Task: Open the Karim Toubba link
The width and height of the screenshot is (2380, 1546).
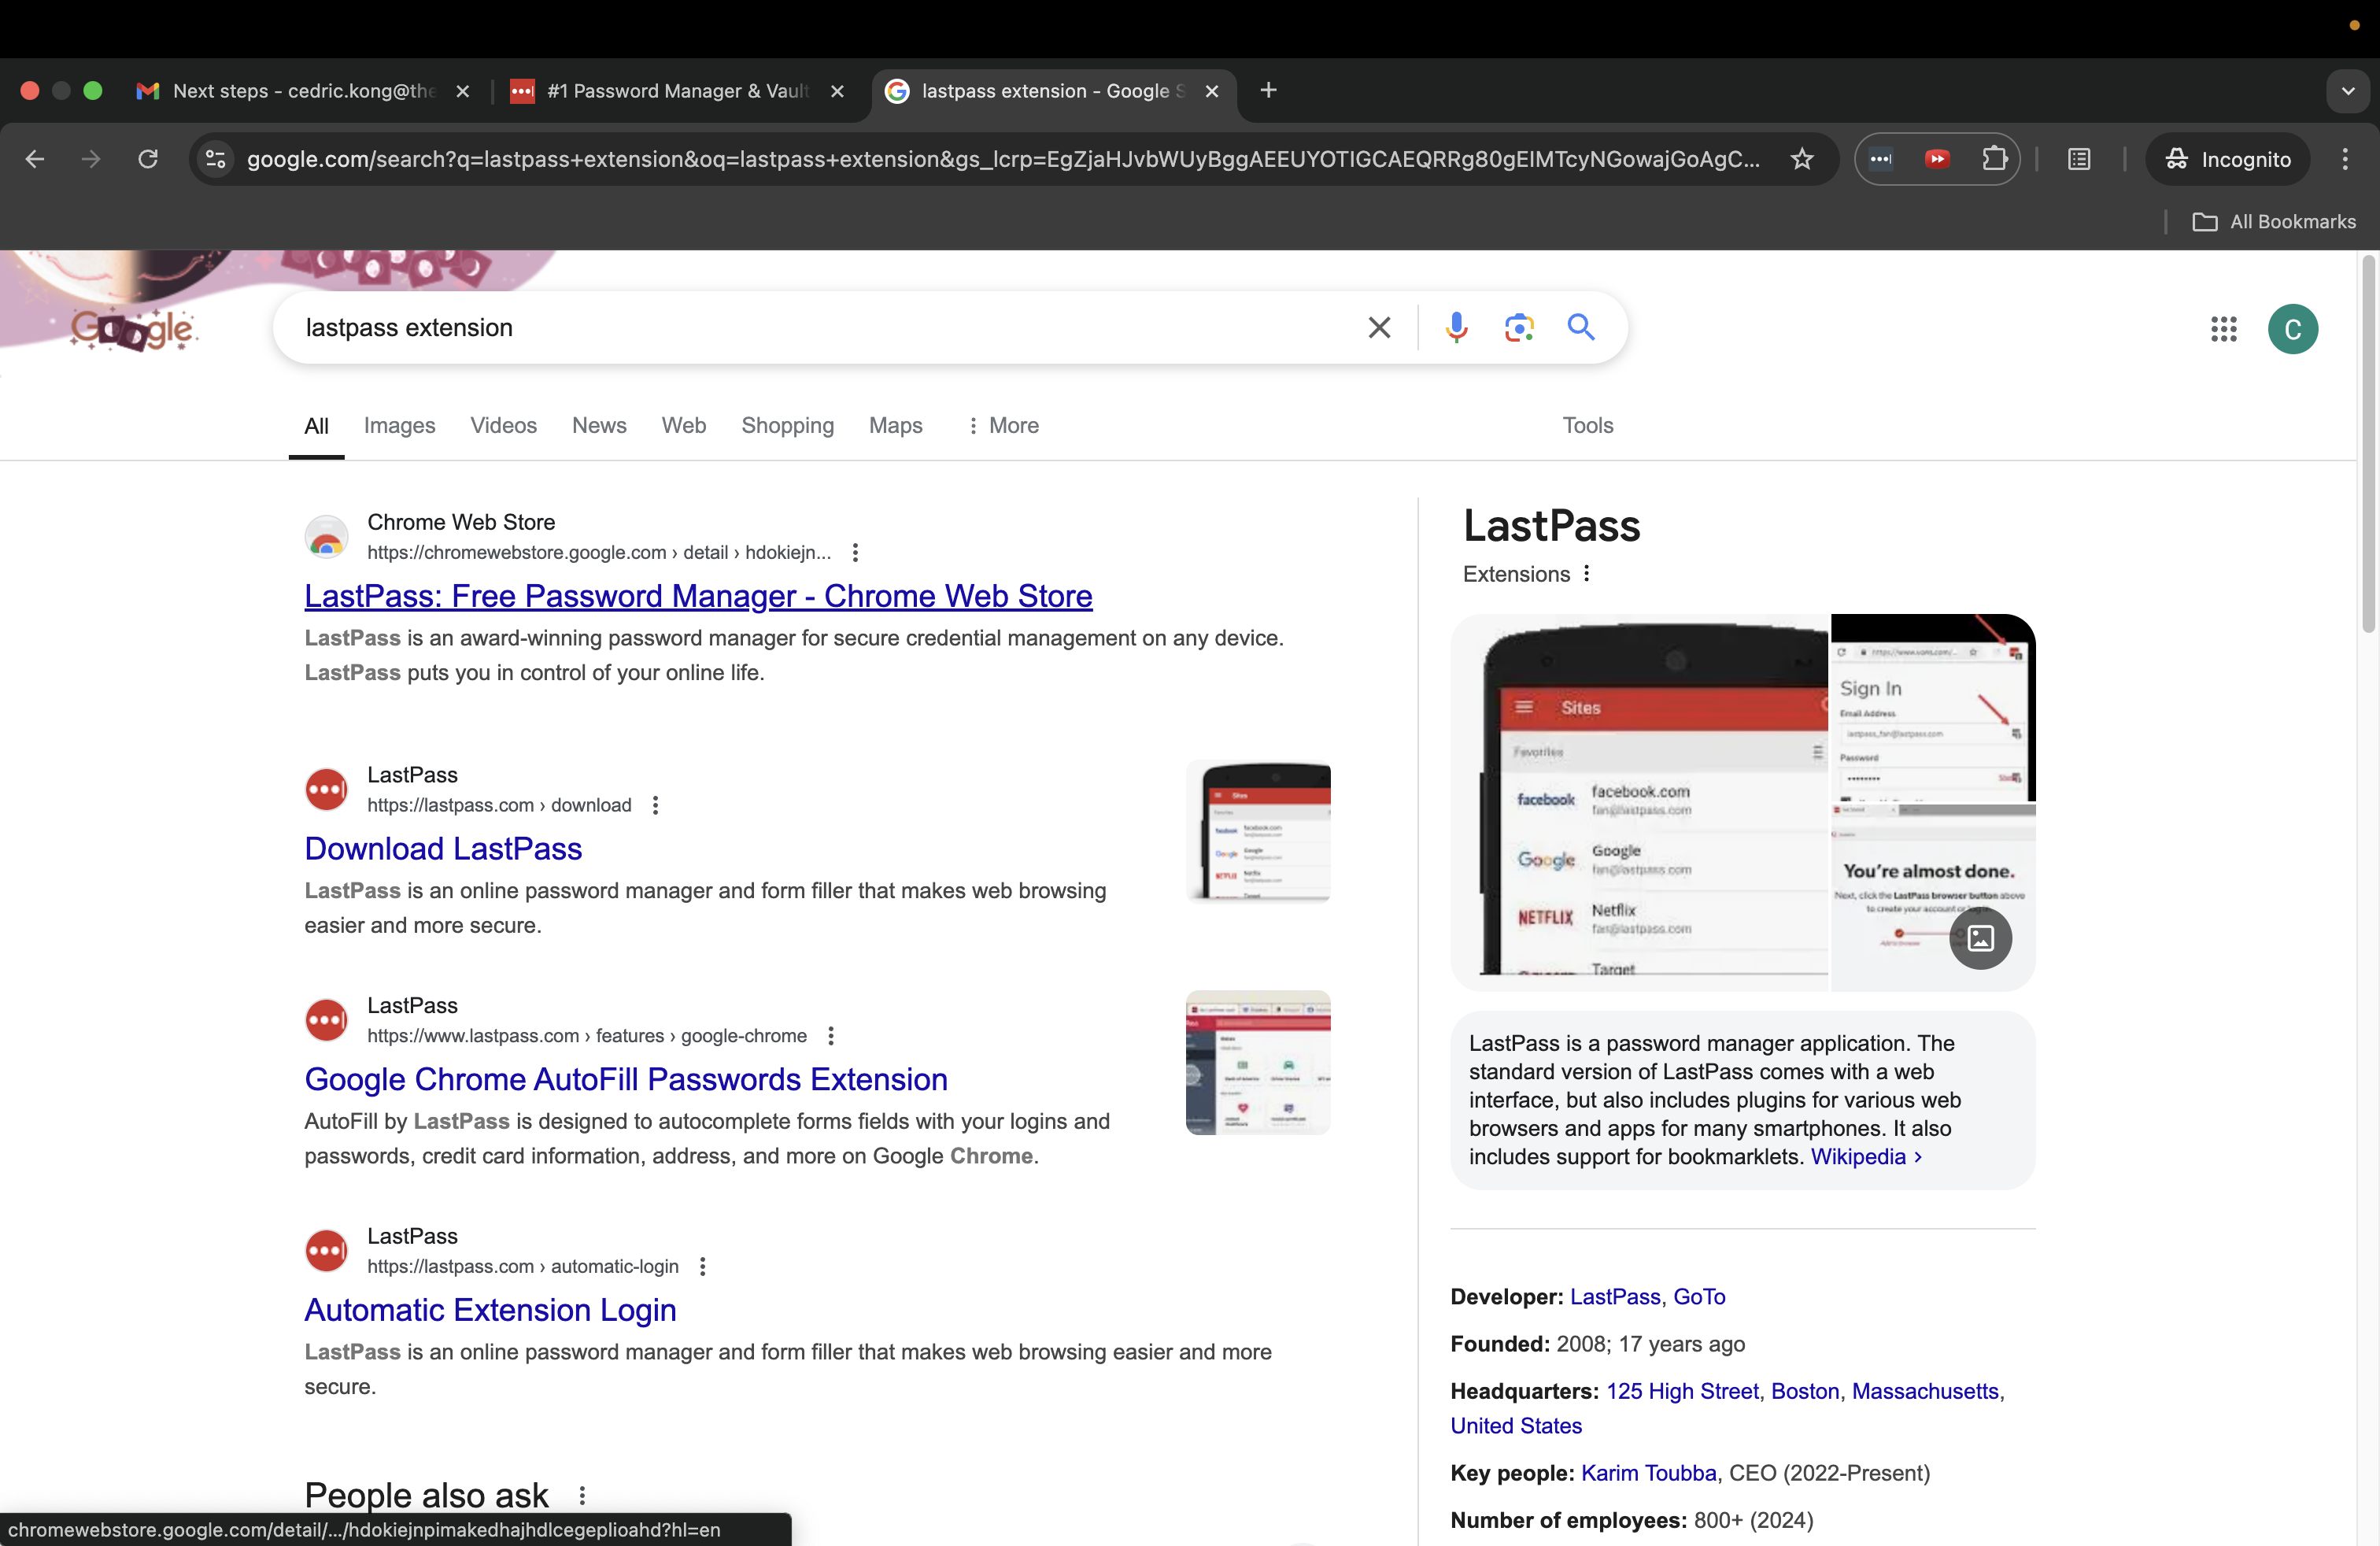Action: click(1648, 1473)
